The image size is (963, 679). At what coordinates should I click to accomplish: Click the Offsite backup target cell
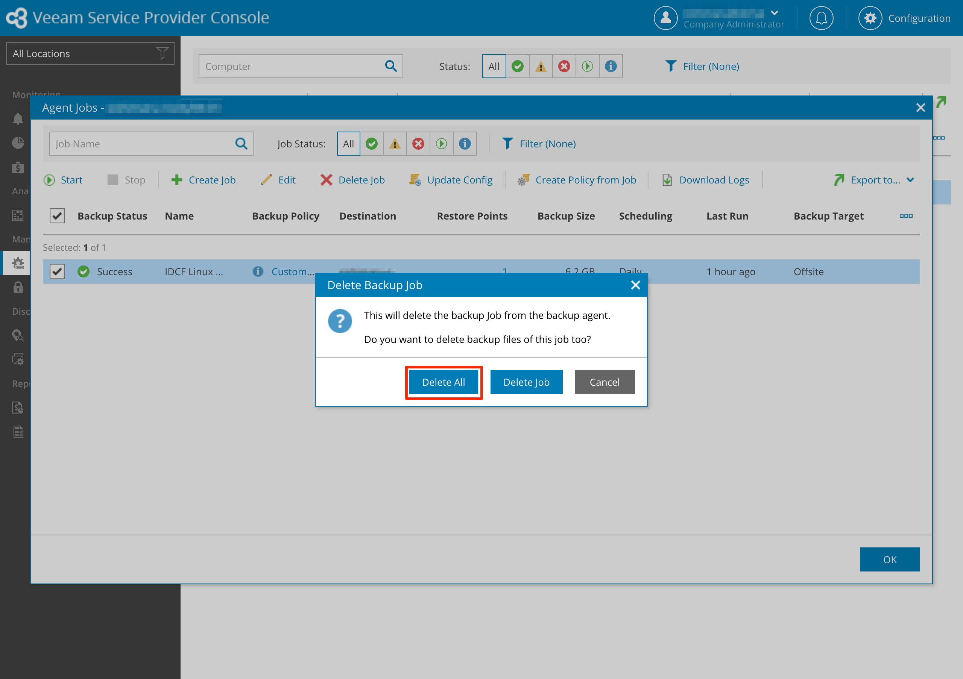click(808, 271)
